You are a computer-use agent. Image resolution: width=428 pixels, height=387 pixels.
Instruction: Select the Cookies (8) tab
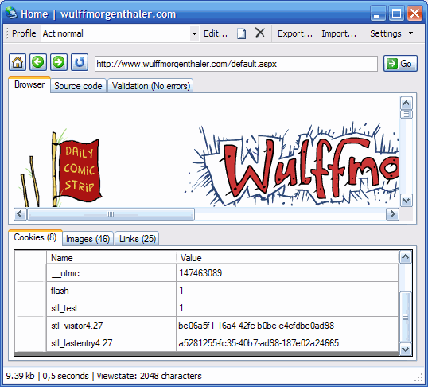coord(35,237)
